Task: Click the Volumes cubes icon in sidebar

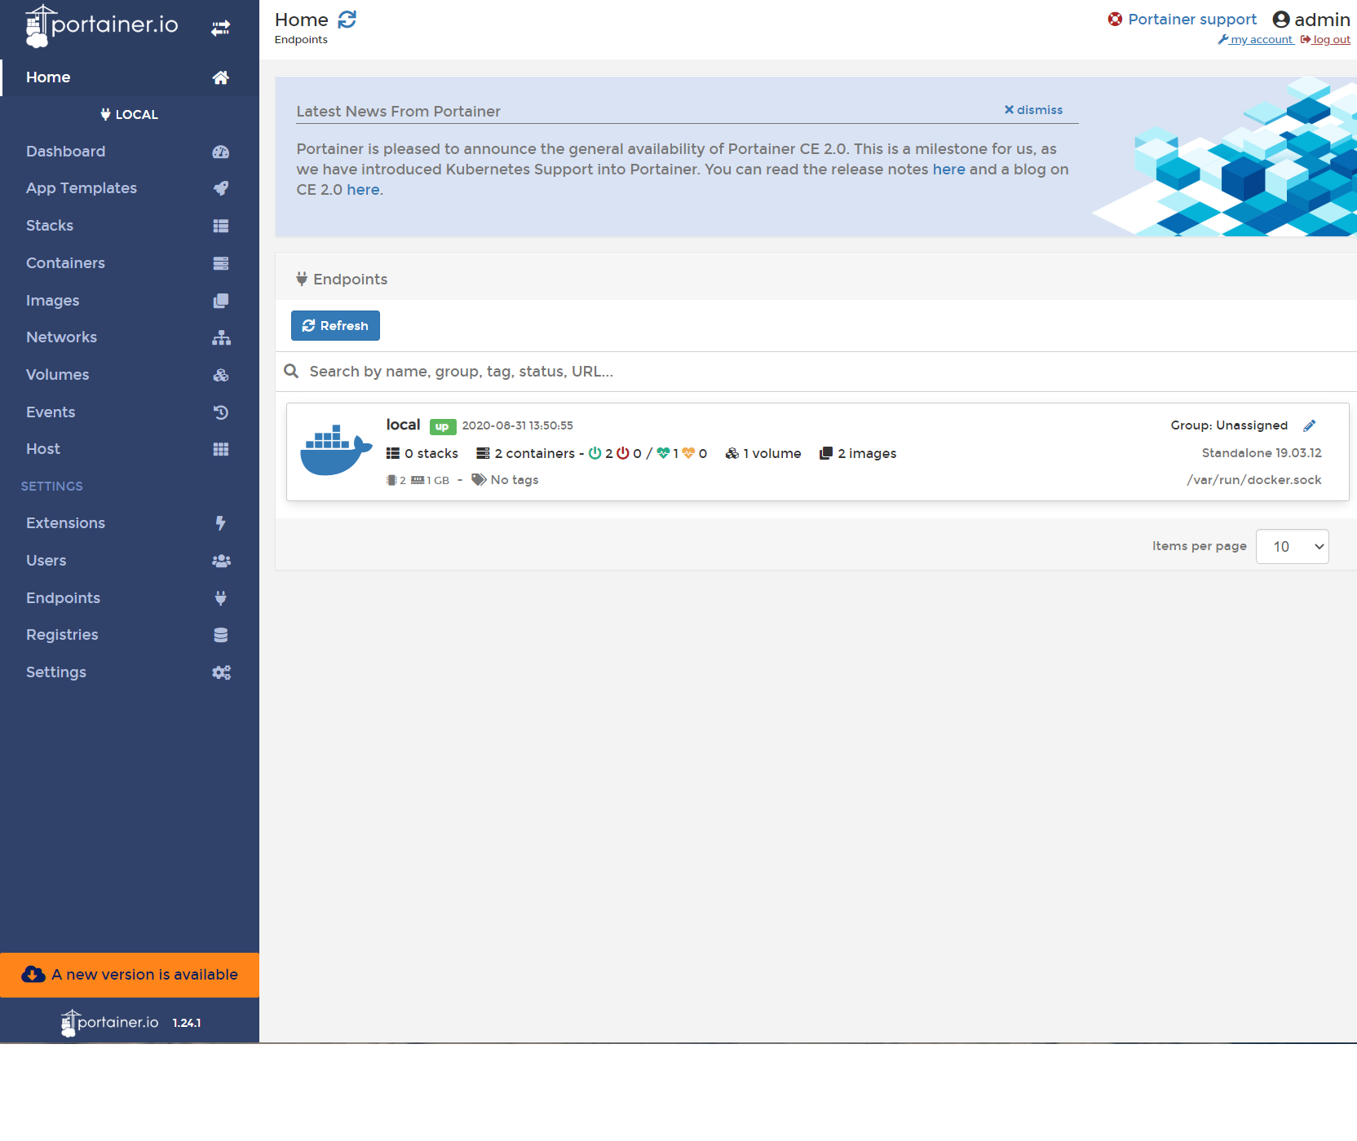Action: coord(220,375)
